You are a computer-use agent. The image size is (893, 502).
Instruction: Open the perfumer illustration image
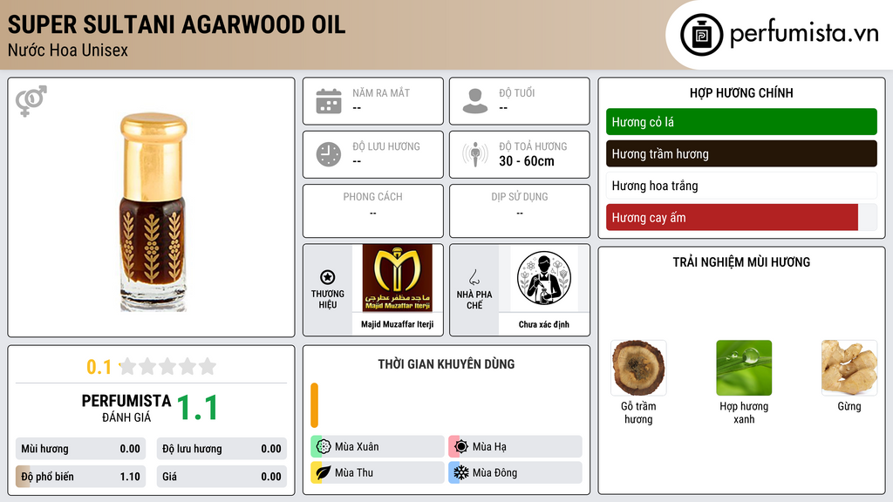click(x=544, y=278)
